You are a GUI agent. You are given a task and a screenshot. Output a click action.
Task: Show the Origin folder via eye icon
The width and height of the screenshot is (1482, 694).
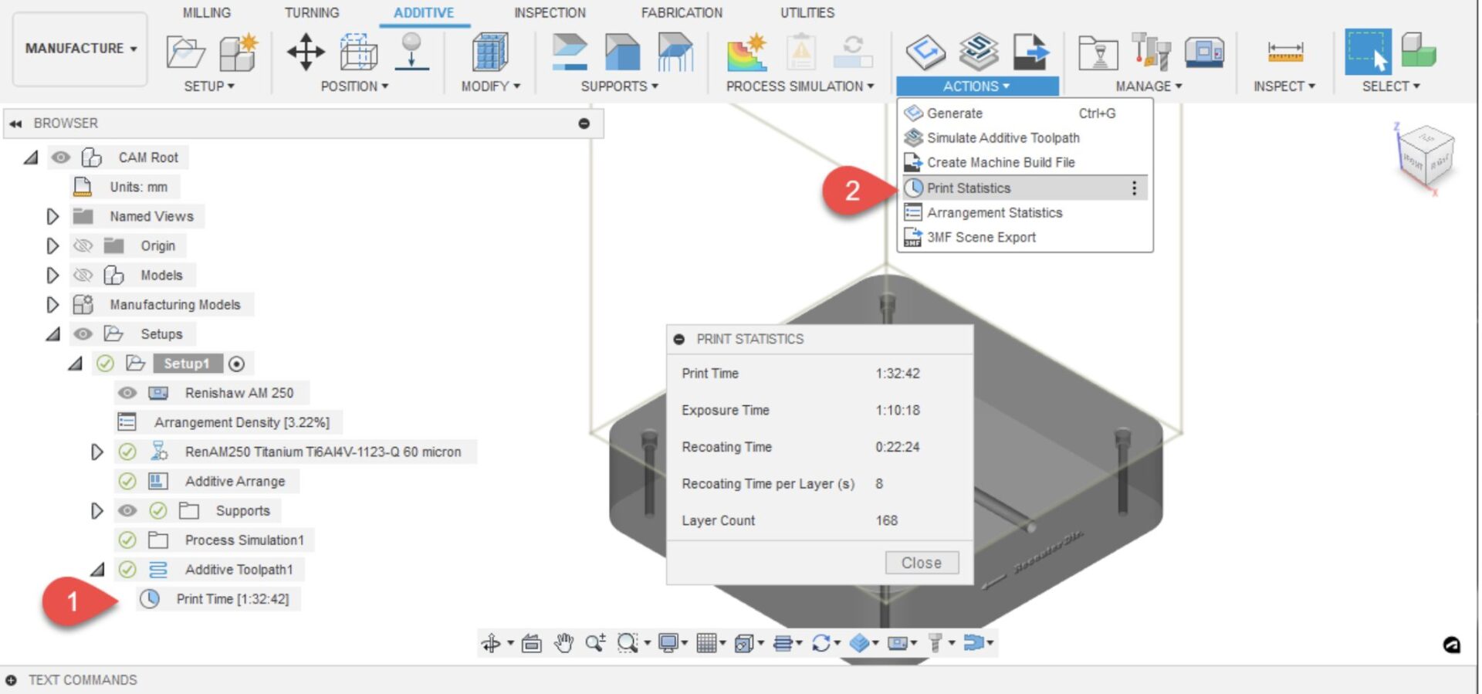[x=83, y=246]
